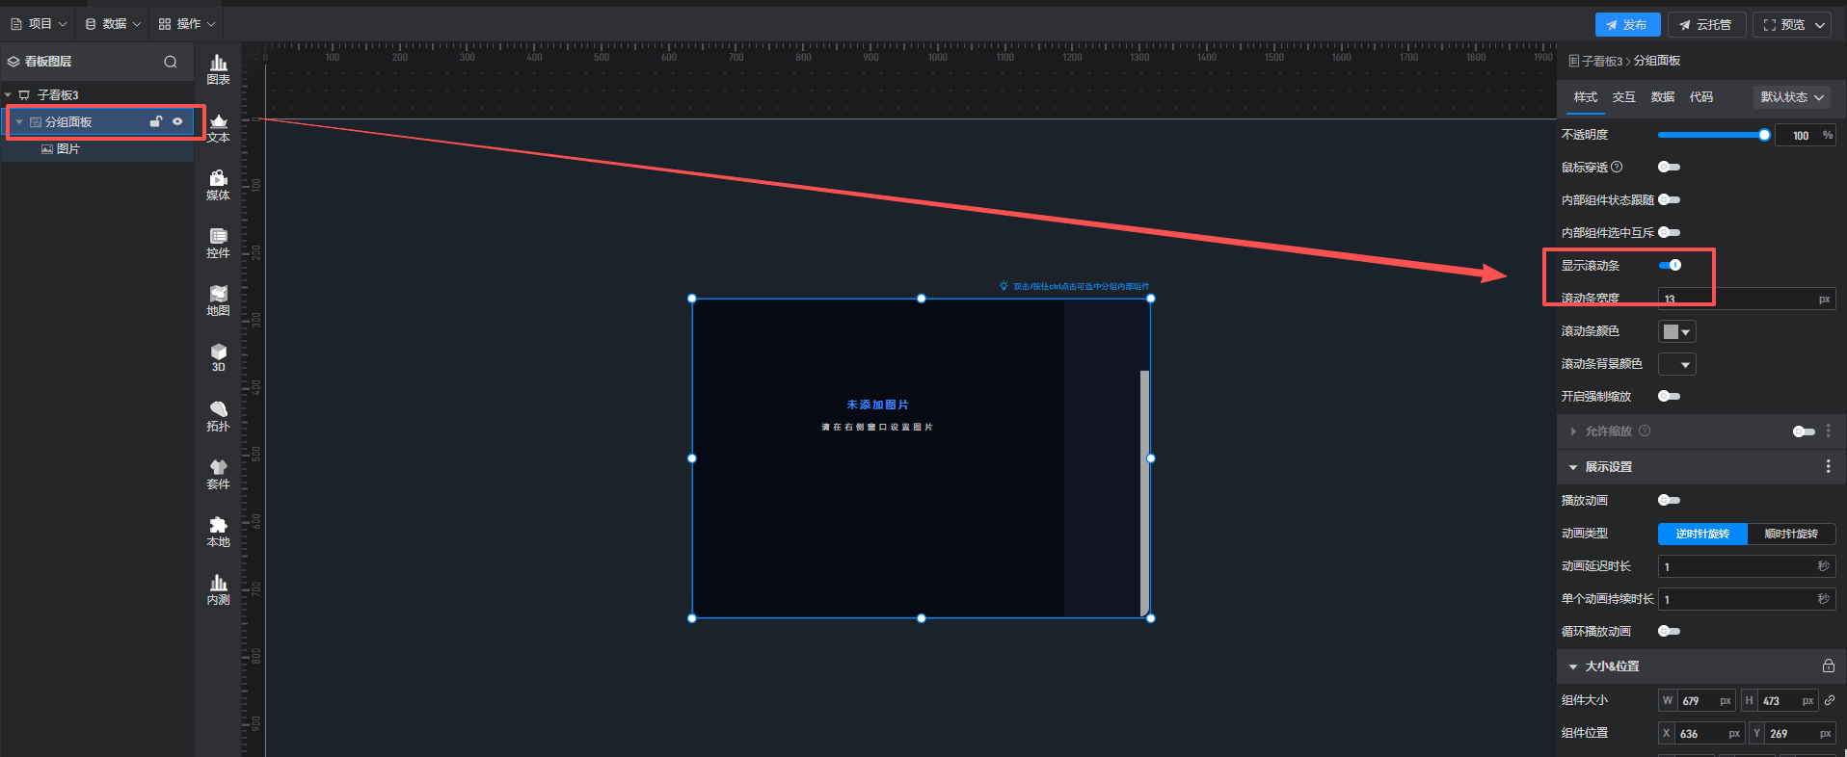Open the 项目 menu
Viewport: 1847px width, 757px height.
[40, 24]
